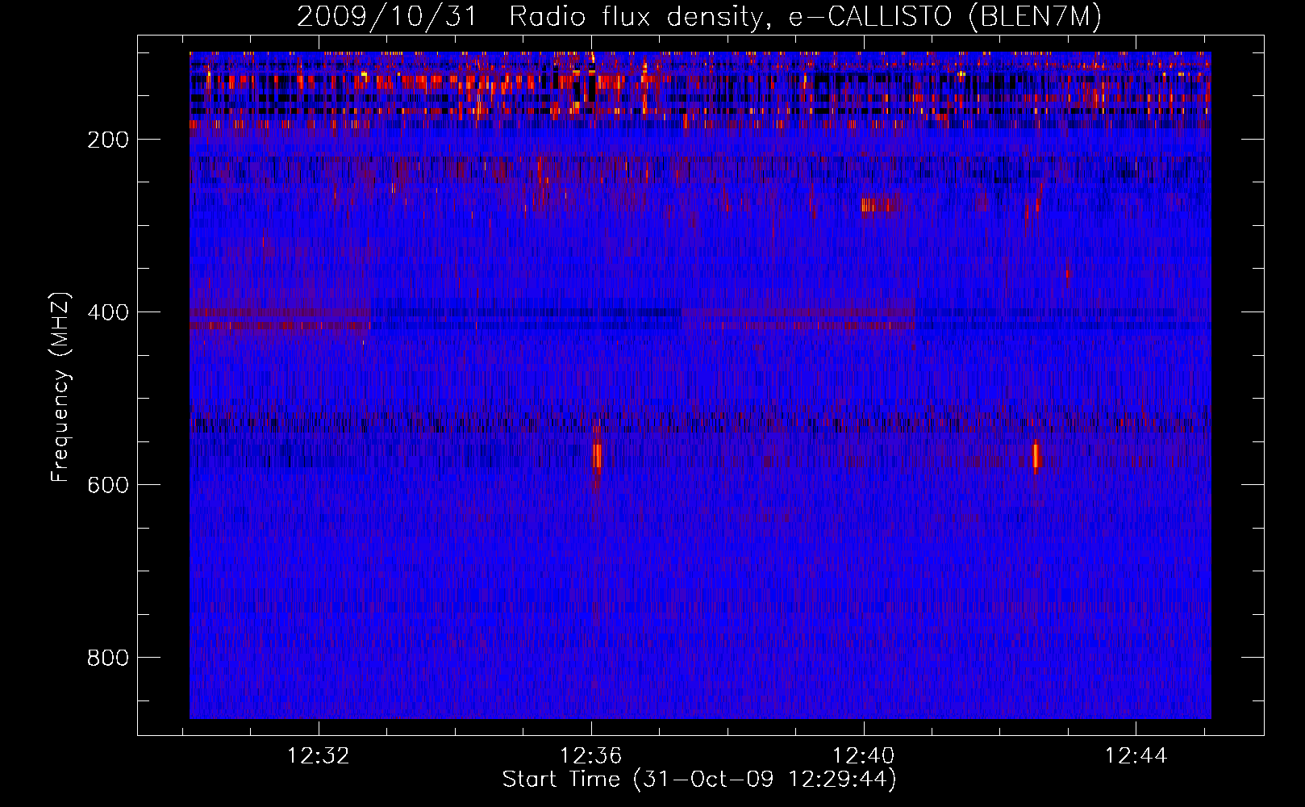Click the plot title 'Radio flux density, e-CALLISTO (BLEN7M)'
Screen dimensions: 1305x807
click(x=805, y=17)
